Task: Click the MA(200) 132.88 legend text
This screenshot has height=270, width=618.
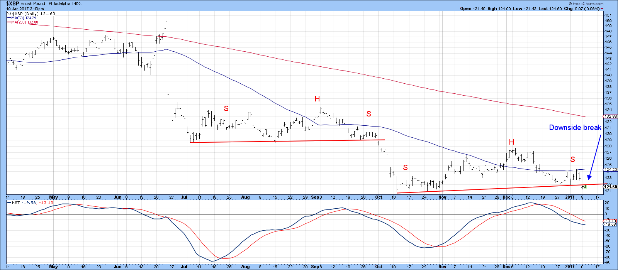Action: pos(25,22)
